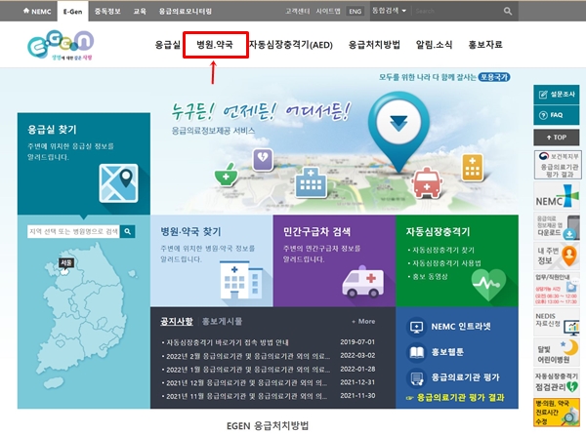Open the 민간구급차 검색 tile
This screenshot has width=586, height=434.
(334, 260)
